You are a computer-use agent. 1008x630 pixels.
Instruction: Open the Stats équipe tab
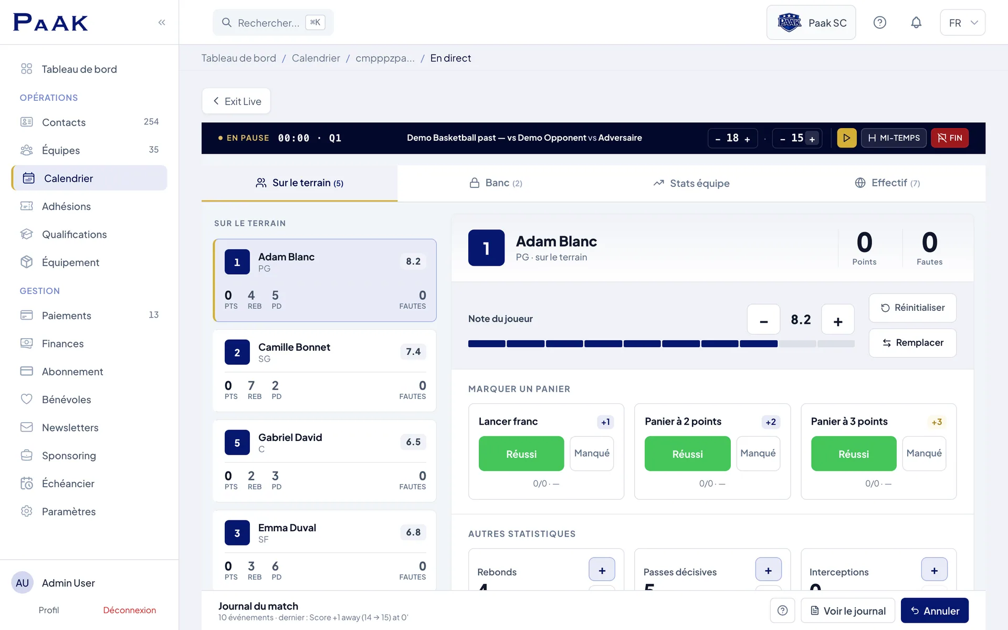click(x=691, y=183)
